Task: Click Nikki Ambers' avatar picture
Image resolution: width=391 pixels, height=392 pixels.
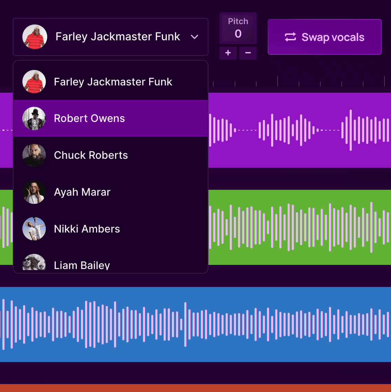Action: 34,229
